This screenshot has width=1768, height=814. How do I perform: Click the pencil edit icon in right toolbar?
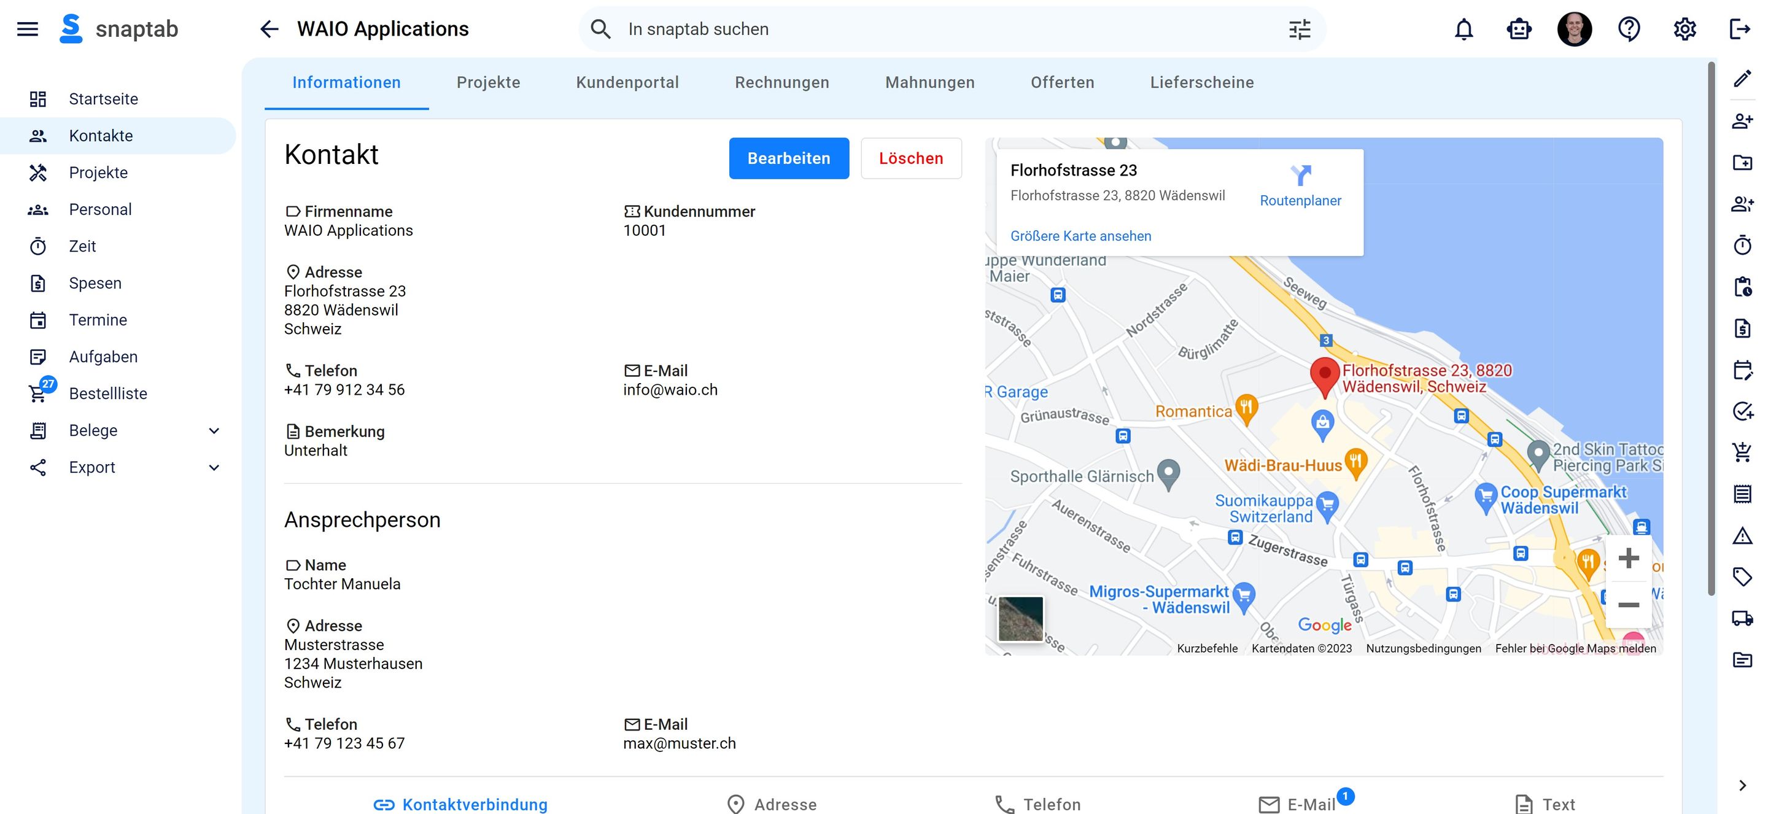click(1743, 79)
